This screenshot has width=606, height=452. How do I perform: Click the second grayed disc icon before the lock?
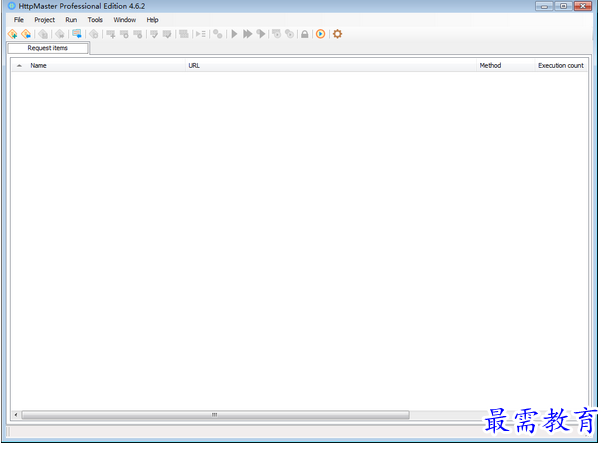tap(289, 34)
